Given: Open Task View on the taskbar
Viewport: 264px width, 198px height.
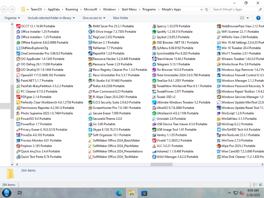Looking at the screenshot, I should click(x=20, y=193).
